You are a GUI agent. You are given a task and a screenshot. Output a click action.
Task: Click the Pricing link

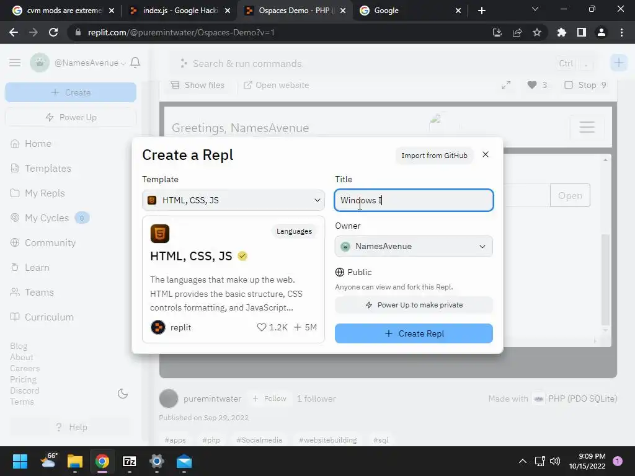(x=23, y=380)
